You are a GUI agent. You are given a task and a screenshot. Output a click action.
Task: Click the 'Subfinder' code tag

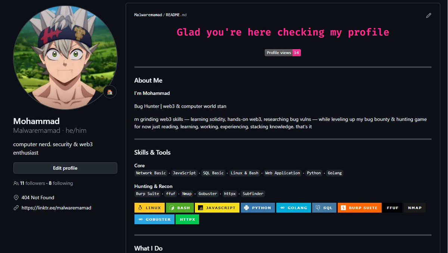(253, 194)
